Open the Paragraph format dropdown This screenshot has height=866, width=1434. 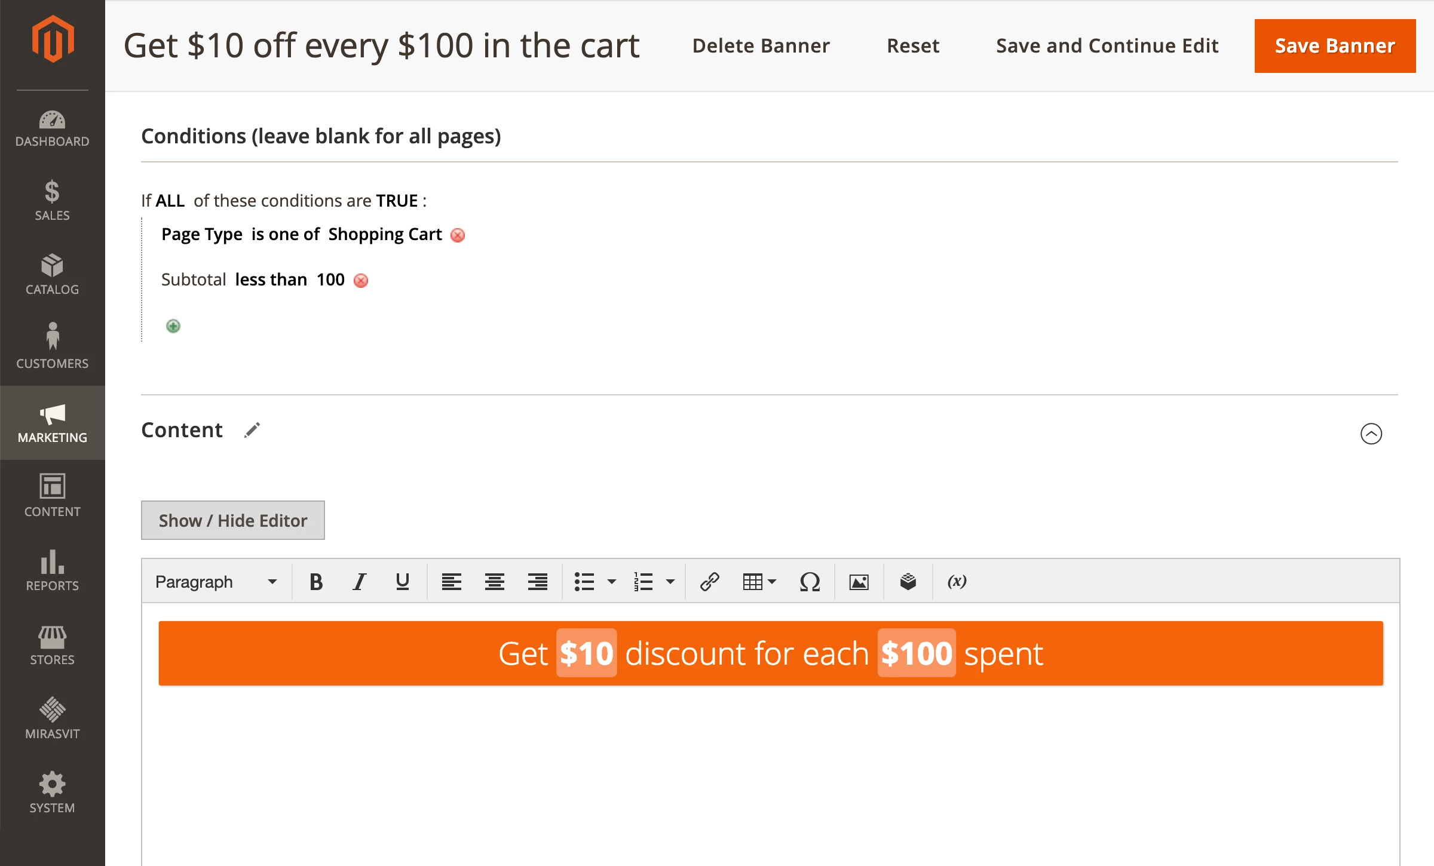[216, 582]
